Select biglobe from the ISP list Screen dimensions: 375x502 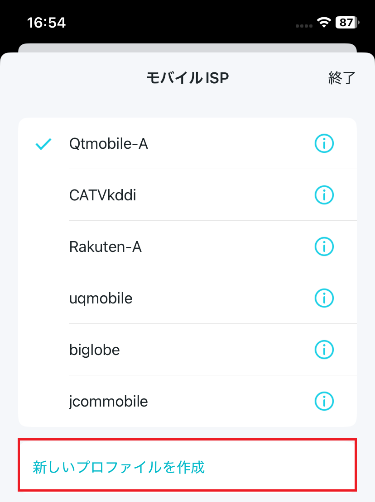tap(187, 350)
